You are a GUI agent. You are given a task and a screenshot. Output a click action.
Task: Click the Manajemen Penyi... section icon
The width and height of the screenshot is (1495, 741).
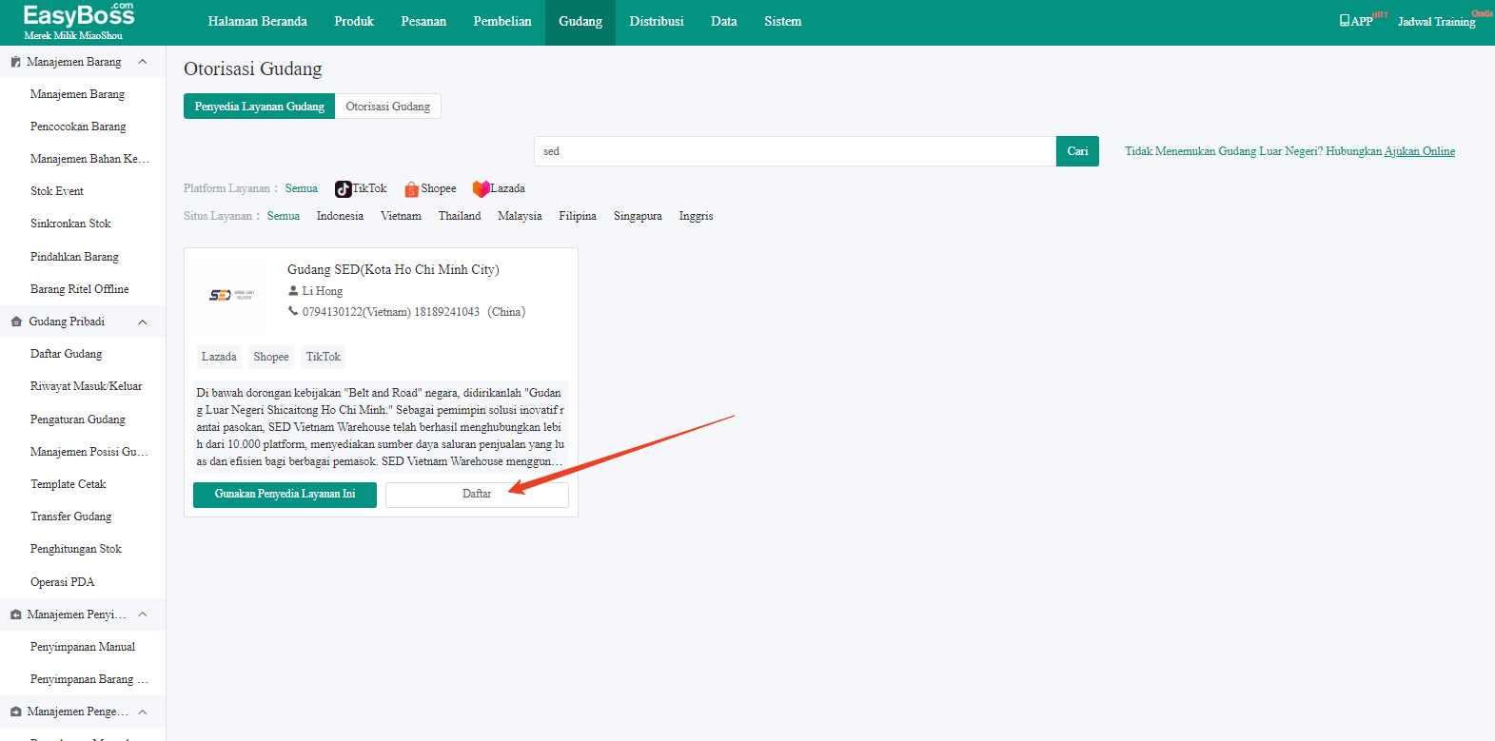click(x=15, y=614)
